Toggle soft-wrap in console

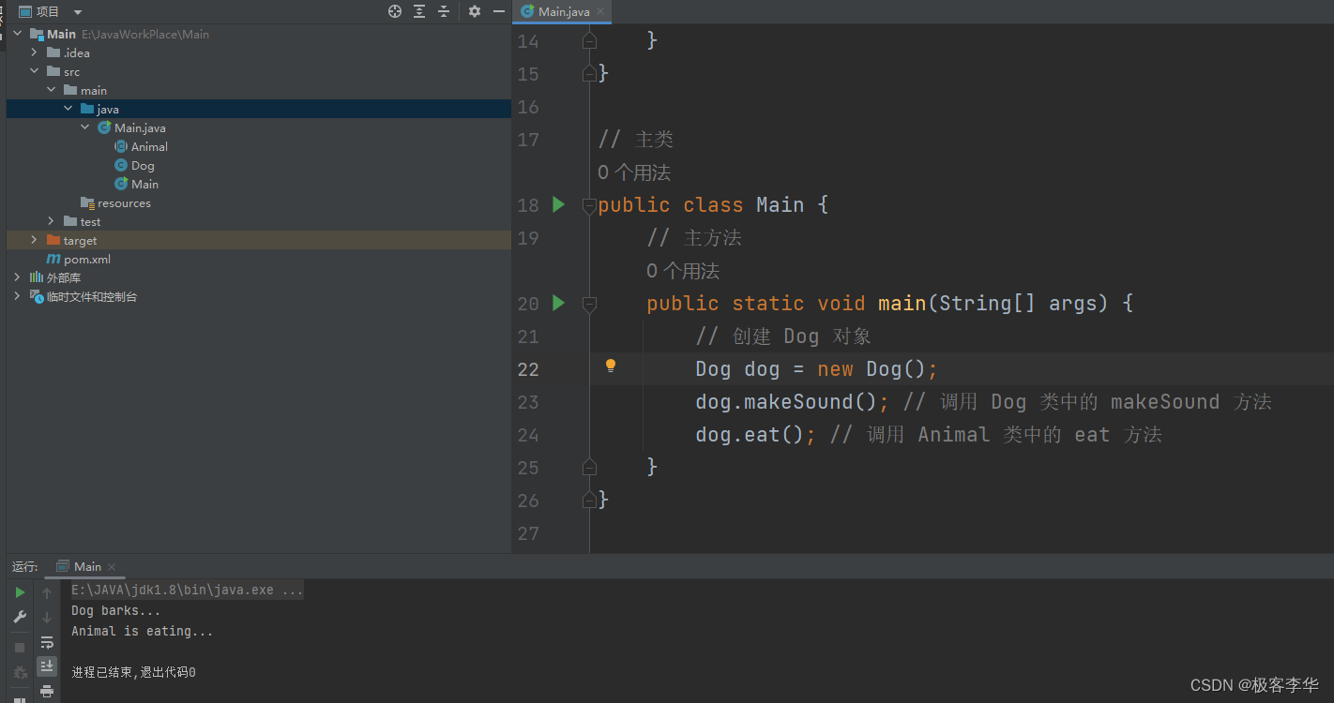pos(47,642)
